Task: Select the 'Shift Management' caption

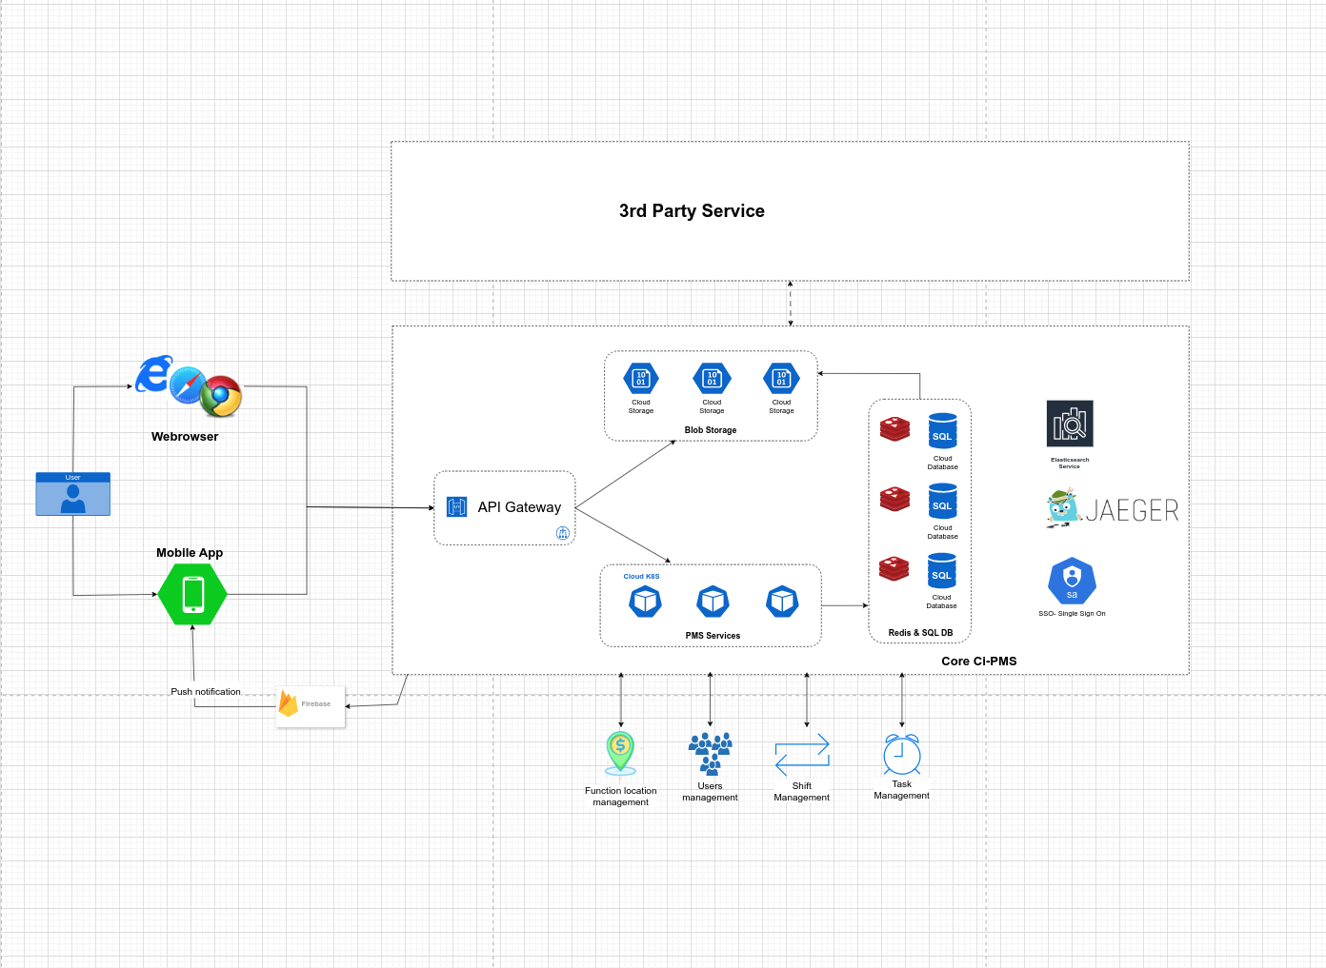Action: coord(801,792)
